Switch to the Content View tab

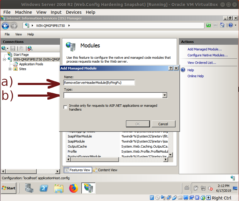click(x=105, y=170)
